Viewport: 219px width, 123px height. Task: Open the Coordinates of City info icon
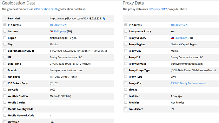[x=33, y=51]
